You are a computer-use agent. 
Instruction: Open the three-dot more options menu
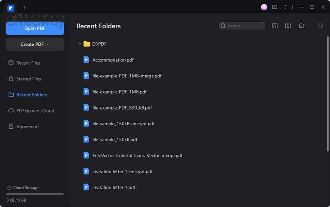pyautogui.click(x=285, y=7)
